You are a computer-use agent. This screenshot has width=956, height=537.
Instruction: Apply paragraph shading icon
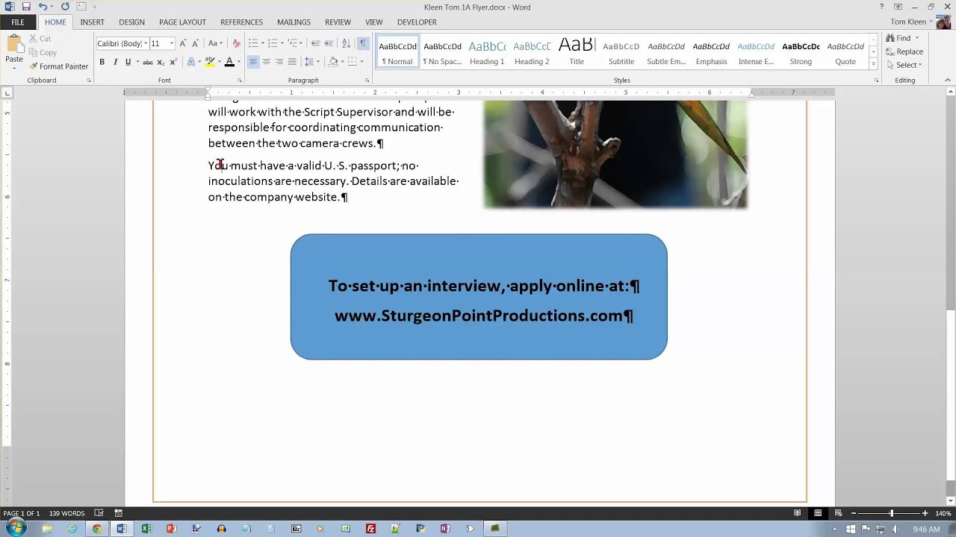pos(333,62)
